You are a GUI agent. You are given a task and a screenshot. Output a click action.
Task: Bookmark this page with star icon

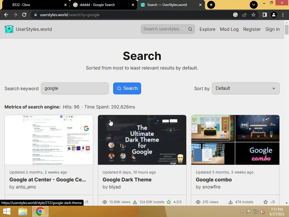pyautogui.click(x=253, y=15)
